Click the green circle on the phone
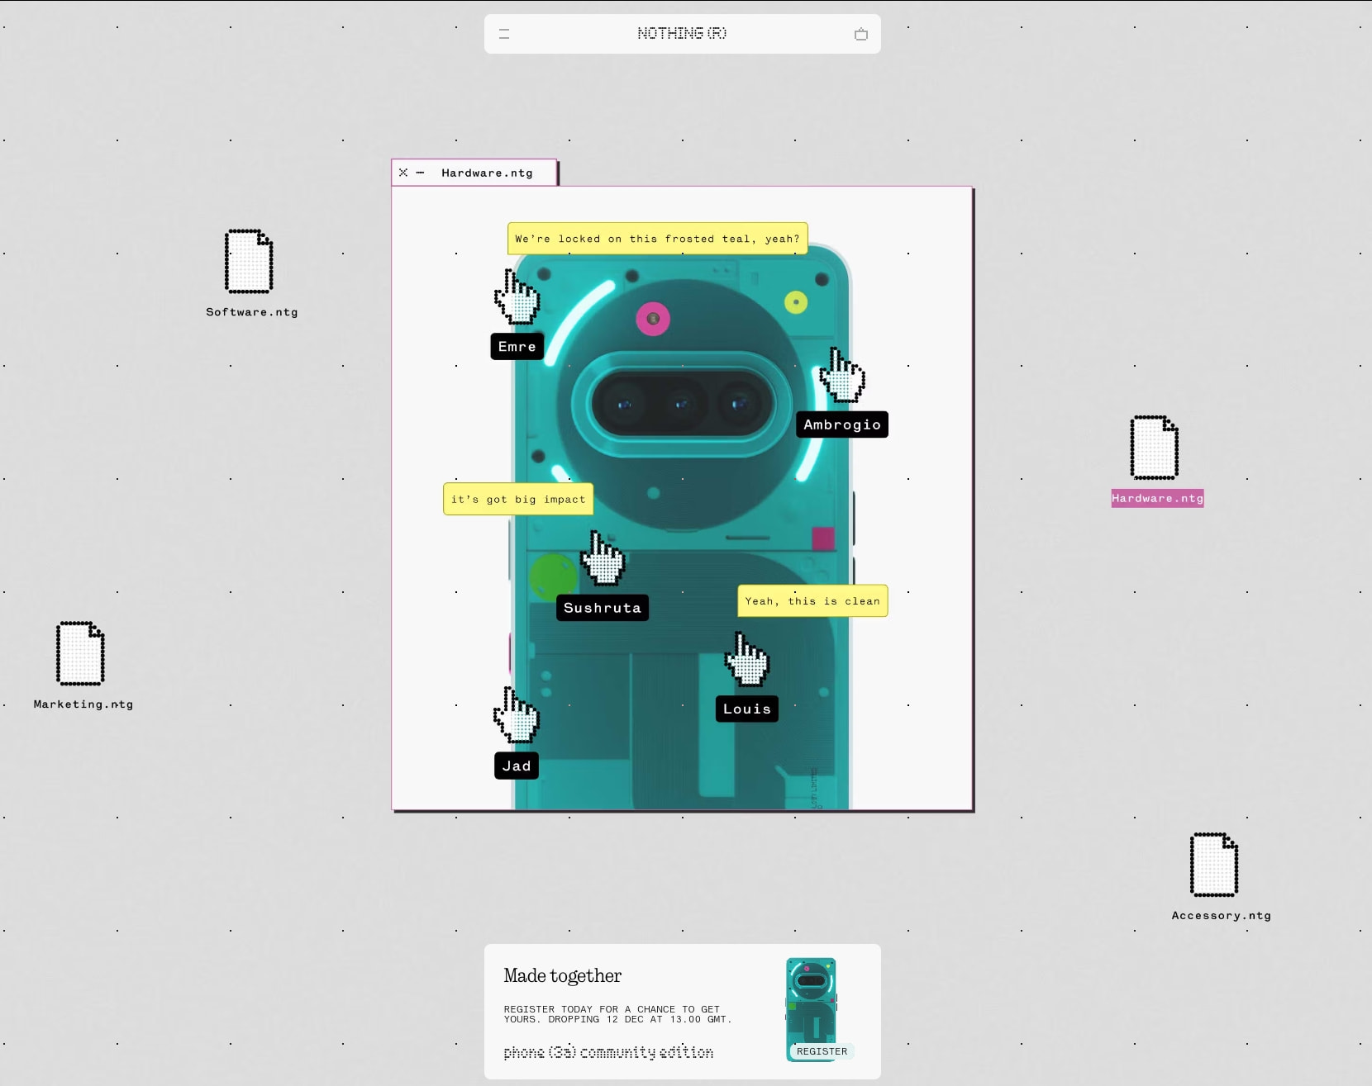This screenshot has width=1372, height=1086. coord(552,576)
